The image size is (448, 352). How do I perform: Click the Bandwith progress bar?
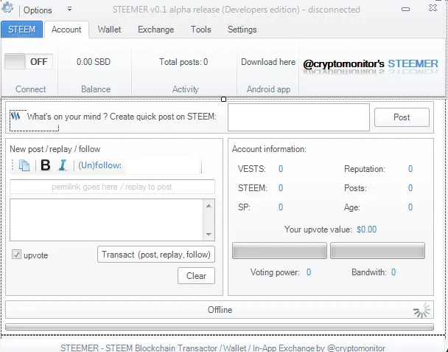click(x=377, y=251)
